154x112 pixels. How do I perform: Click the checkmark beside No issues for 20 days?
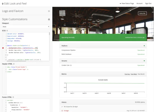(x=62, y=107)
